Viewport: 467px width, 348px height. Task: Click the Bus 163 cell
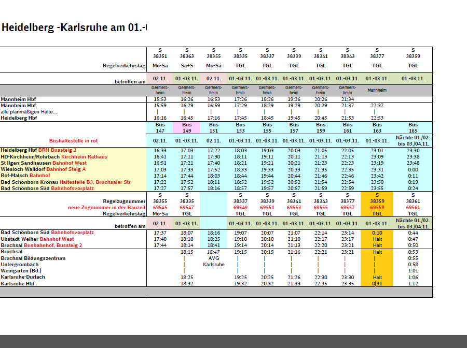377,128
